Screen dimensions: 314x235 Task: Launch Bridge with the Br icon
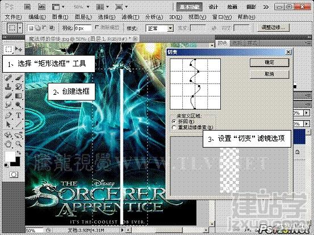tap(27, 7)
